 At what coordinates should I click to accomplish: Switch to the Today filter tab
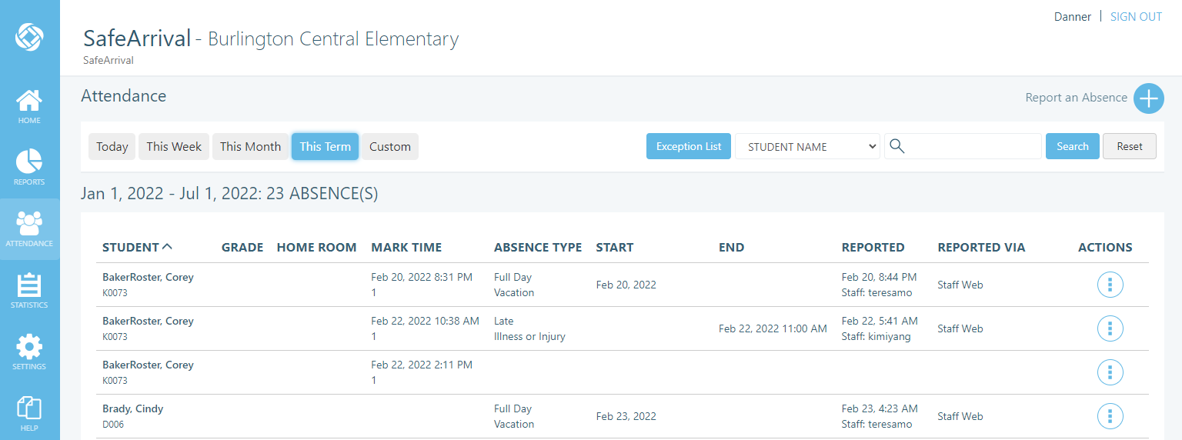tap(112, 146)
